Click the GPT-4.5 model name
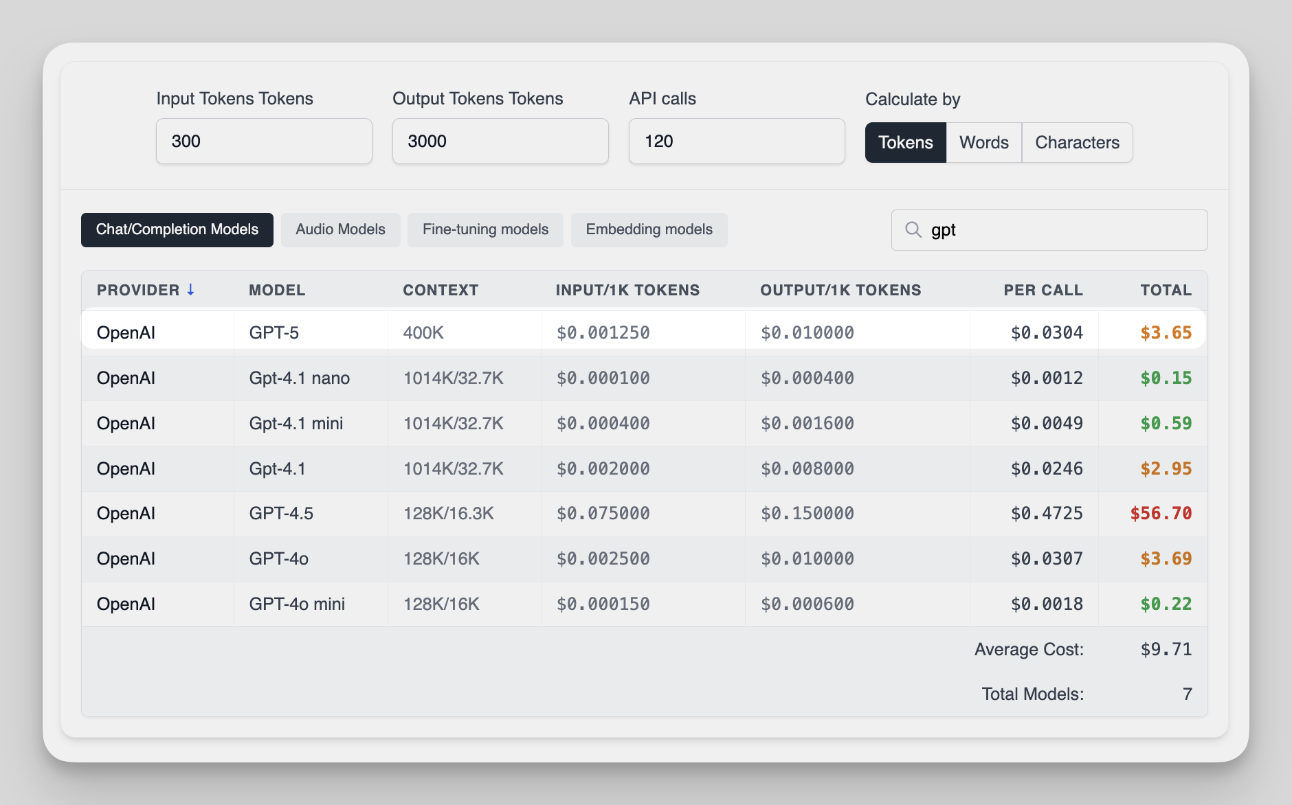This screenshot has height=805, width=1292. (x=281, y=513)
